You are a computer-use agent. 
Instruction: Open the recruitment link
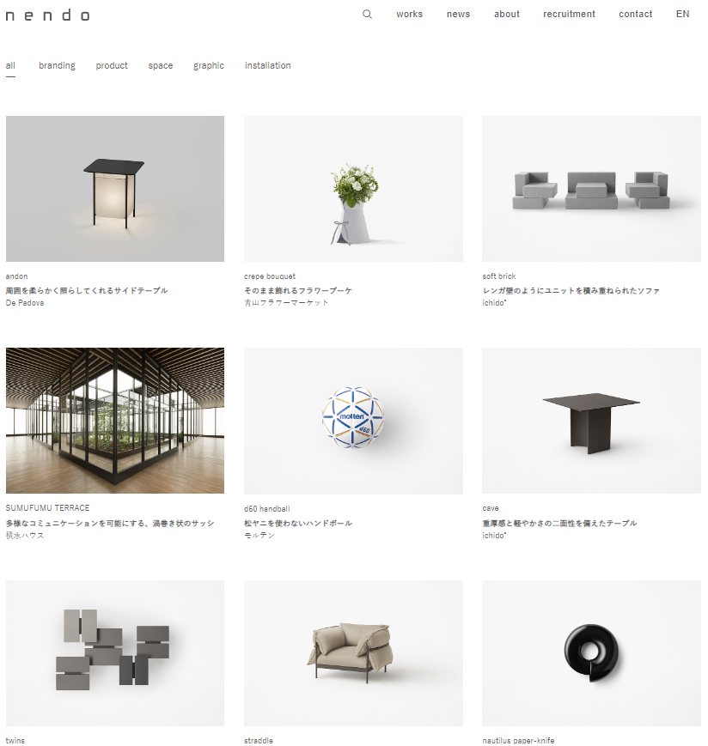pos(569,15)
